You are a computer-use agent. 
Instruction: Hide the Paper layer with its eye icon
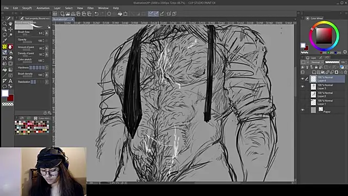coord(302,110)
